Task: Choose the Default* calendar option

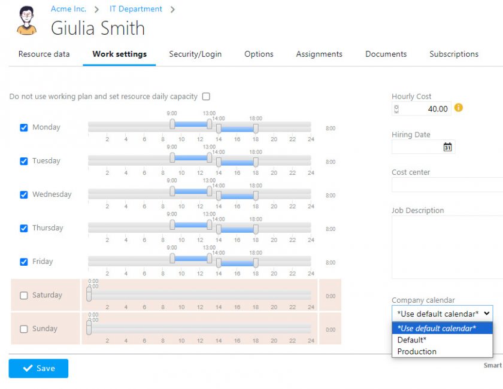Action: pyautogui.click(x=413, y=339)
